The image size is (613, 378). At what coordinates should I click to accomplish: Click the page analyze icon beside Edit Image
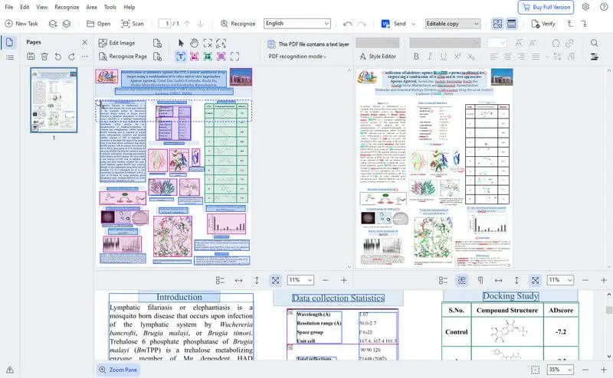click(x=157, y=43)
